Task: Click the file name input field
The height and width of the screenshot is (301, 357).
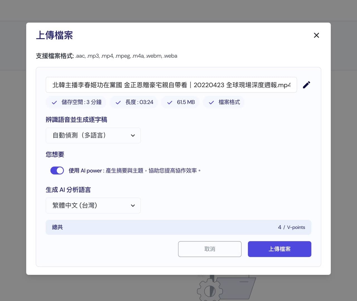Action: (x=171, y=85)
